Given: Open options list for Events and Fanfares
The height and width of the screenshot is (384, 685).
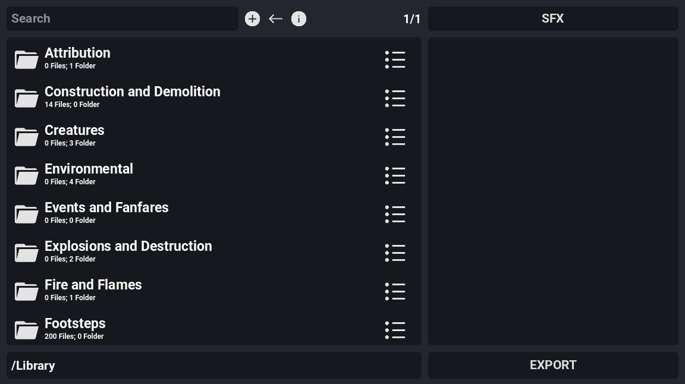Looking at the screenshot, I should point(395,214).
